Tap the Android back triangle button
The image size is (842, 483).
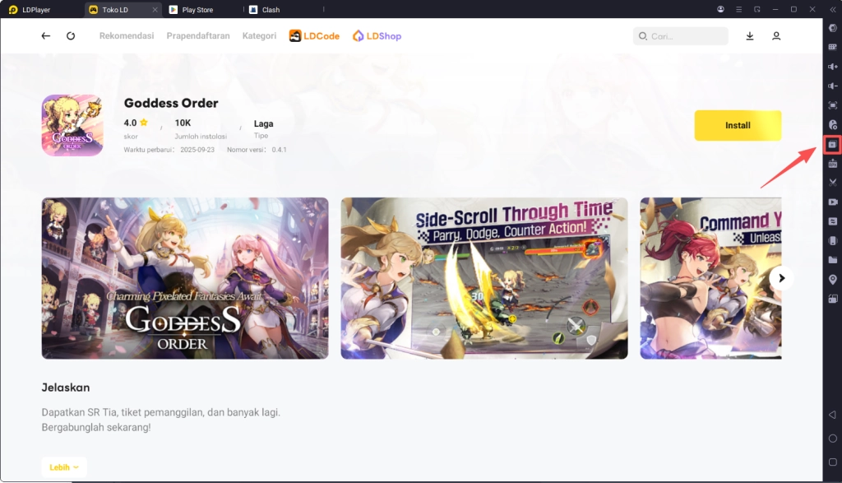click(x=832, y=415)
